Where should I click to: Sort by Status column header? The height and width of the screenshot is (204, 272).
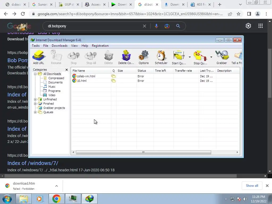(145, 71)
